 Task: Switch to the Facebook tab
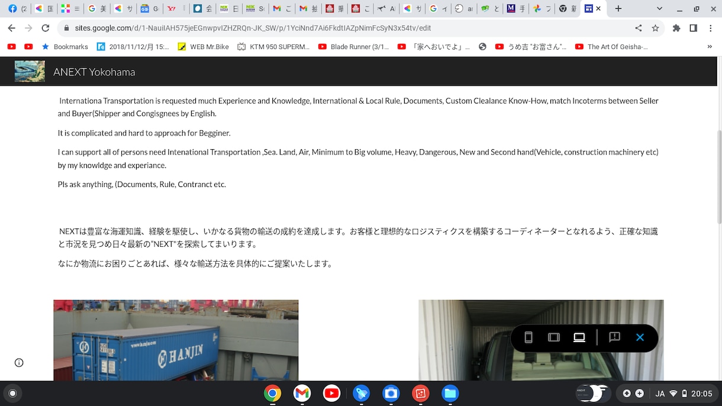17,8
